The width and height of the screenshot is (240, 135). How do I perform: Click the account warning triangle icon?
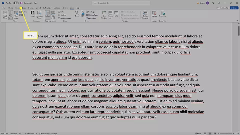pyautogui.click(x=198, y=3)
